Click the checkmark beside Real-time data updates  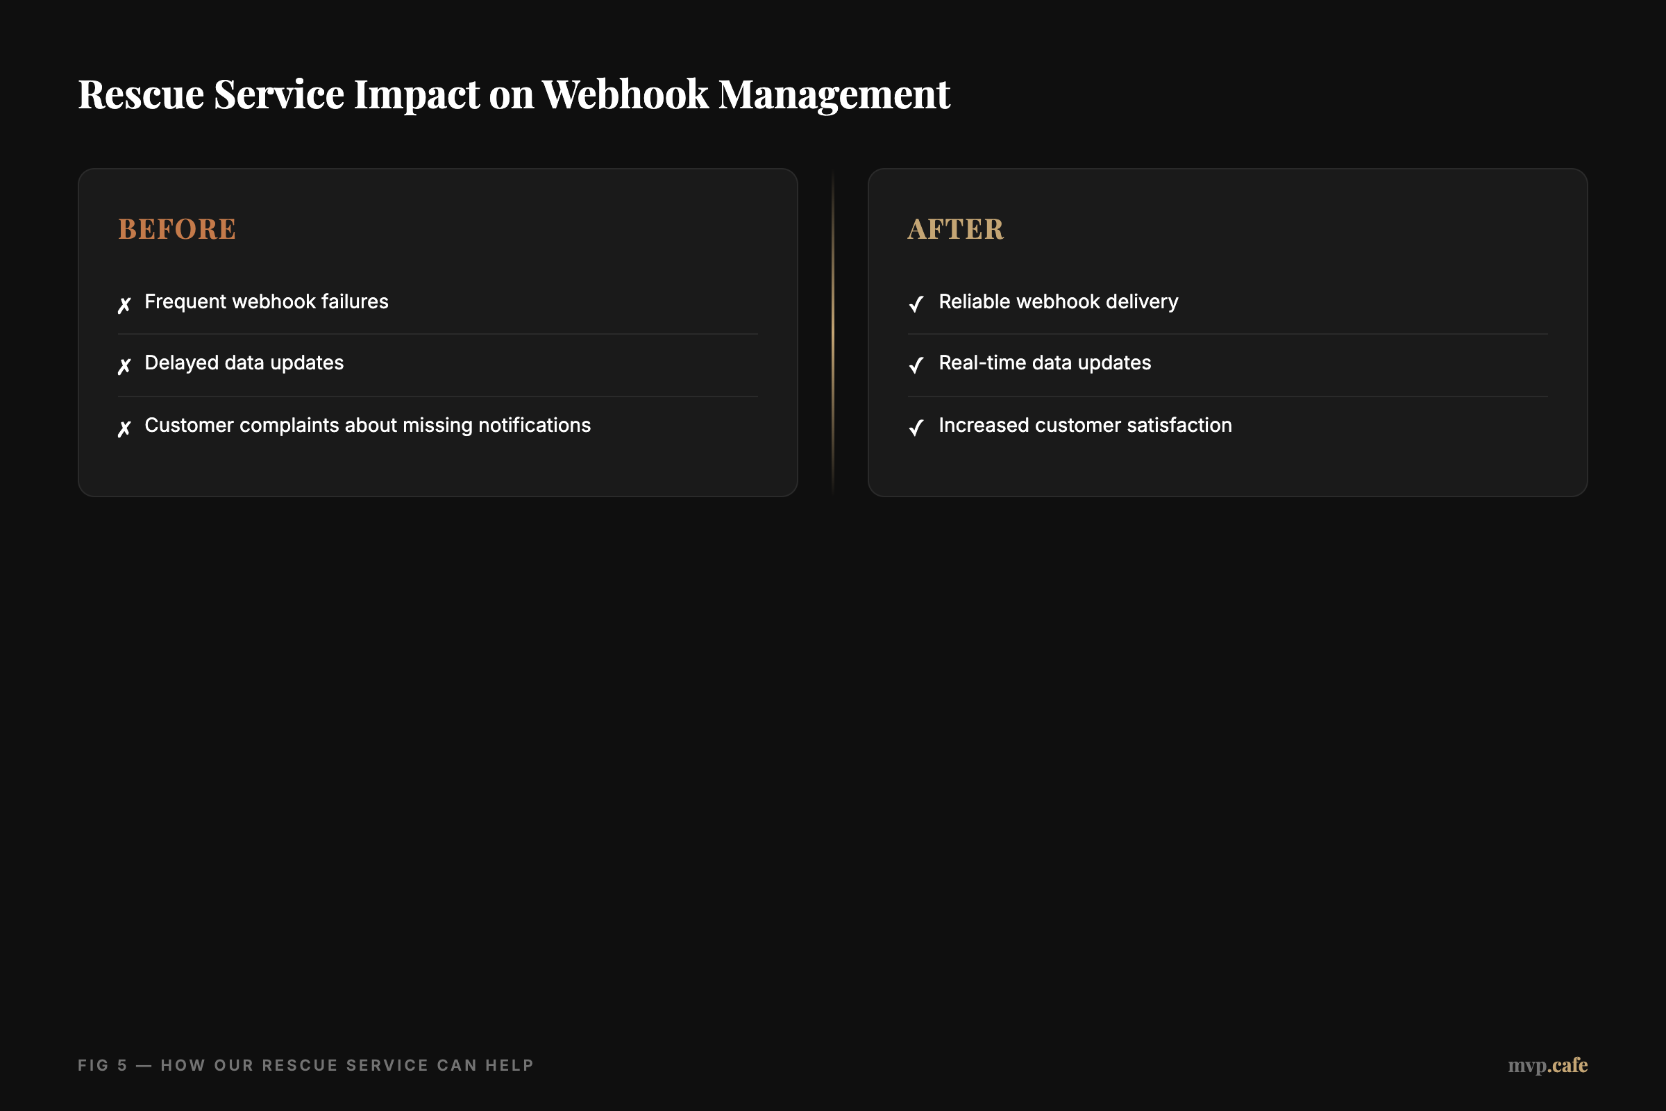pos(916,366)
